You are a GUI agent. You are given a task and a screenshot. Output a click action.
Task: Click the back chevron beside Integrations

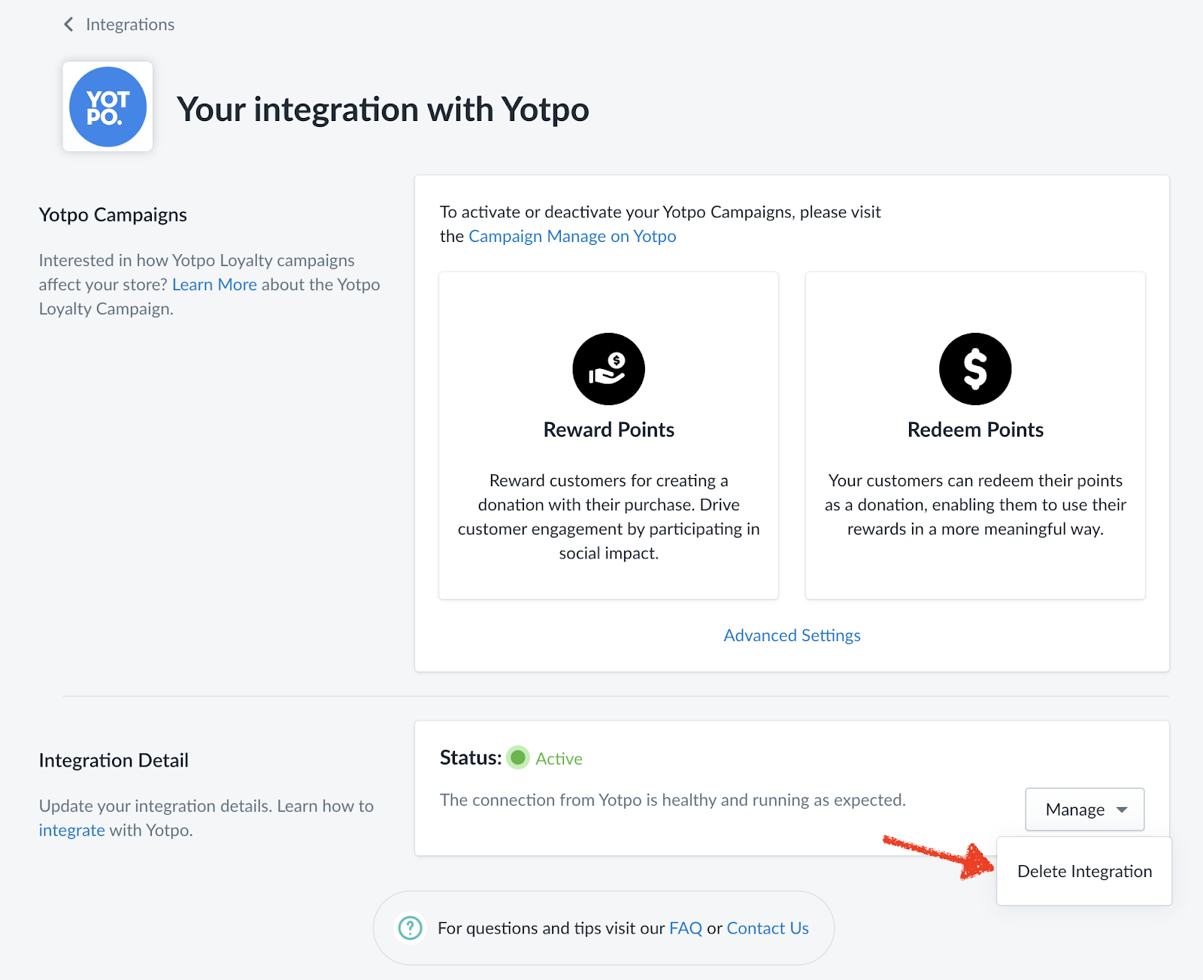(x=68, y=25)
